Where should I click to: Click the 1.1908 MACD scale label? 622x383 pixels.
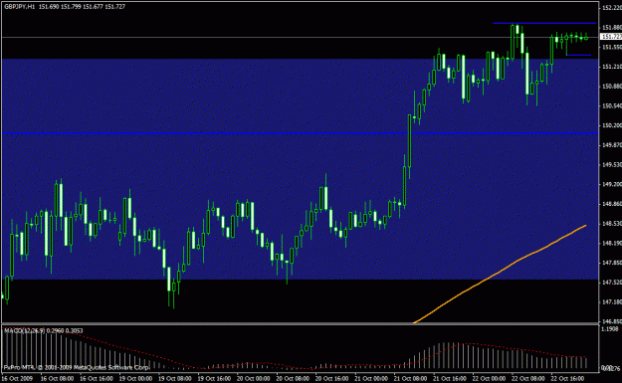610,329
